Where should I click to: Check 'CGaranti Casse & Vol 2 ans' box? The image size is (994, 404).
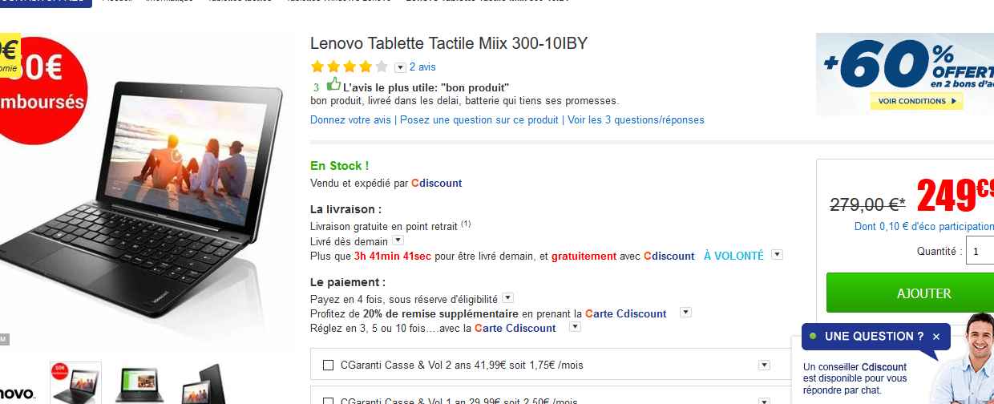coord(328,366)
